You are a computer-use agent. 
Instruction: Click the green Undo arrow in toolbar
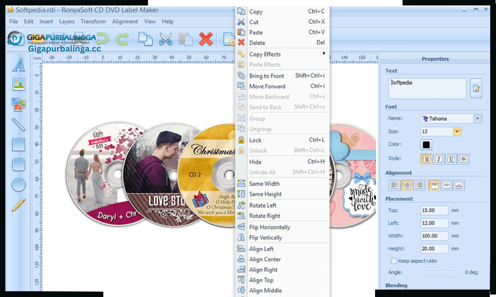[x=102, y=39]
